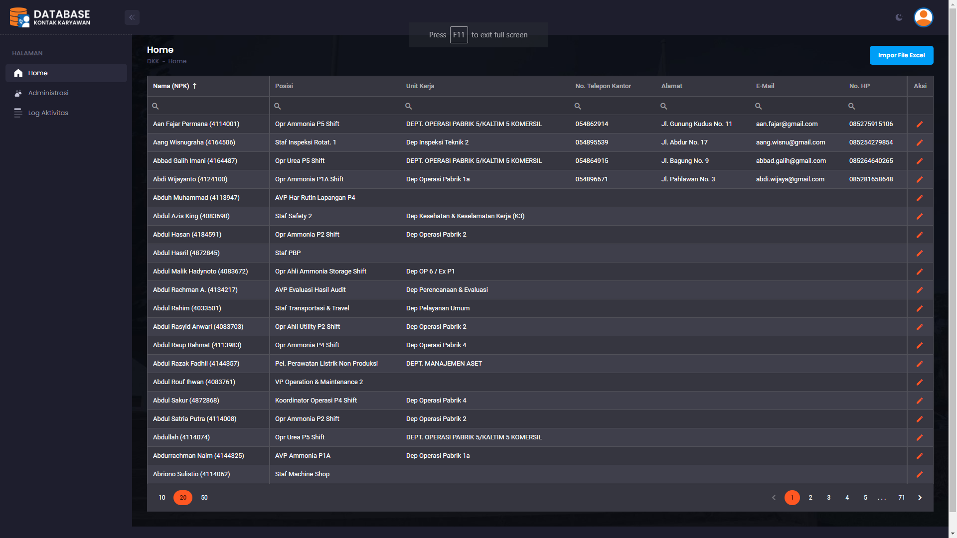
Task: Edit Abdul Azis King row pencil icon
Action: tap(920, 217)
